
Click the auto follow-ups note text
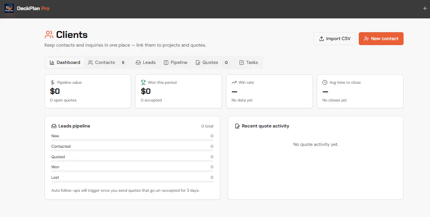(125, 190)
